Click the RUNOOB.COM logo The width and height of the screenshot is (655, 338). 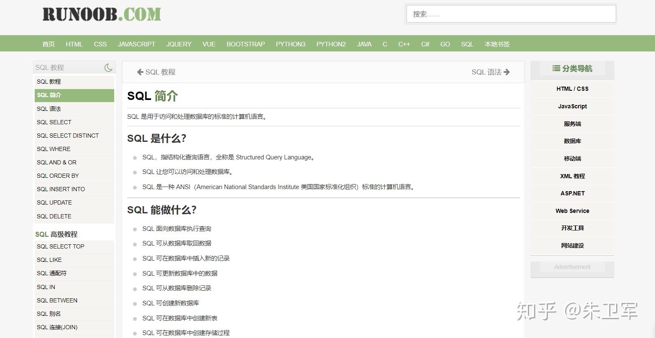[100, 14]
